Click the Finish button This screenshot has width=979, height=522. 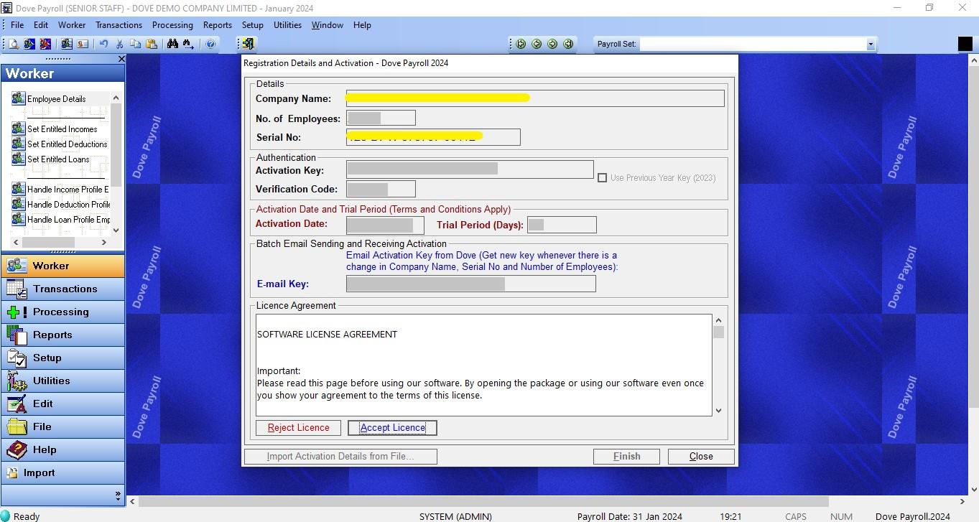point(627,456)
